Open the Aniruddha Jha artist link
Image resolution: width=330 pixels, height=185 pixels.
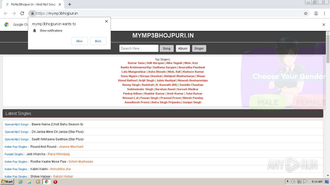[60, 169]
